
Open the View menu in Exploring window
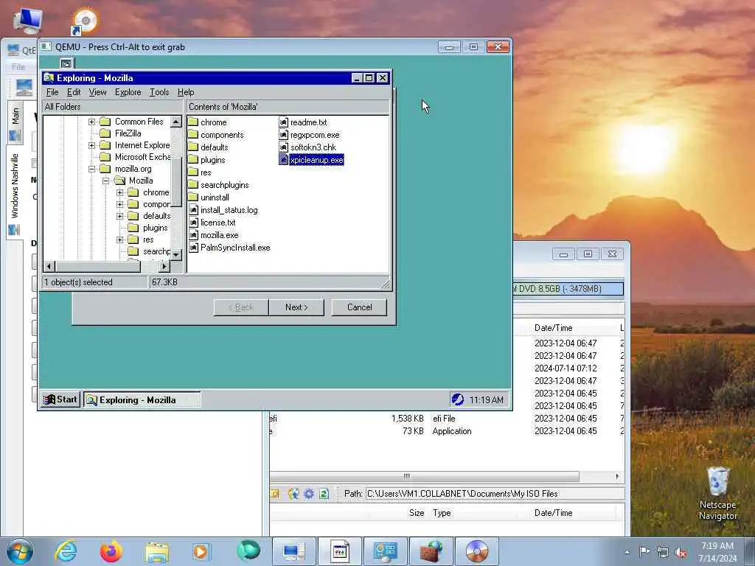pyautogui.click(x=97, y=92)
